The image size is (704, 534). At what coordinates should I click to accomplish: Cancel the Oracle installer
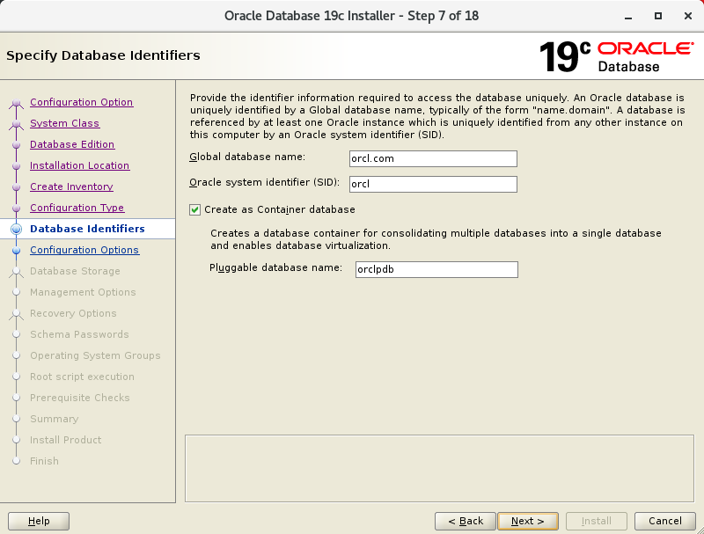(x=665, y=521)
